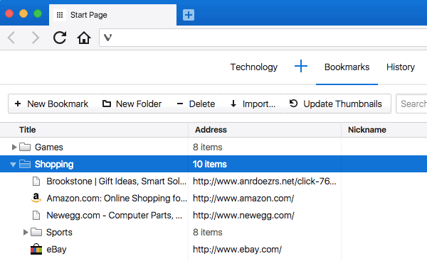Switch to the Technology tab
Viewport: 427px width, 261px height.
(254, 67)
